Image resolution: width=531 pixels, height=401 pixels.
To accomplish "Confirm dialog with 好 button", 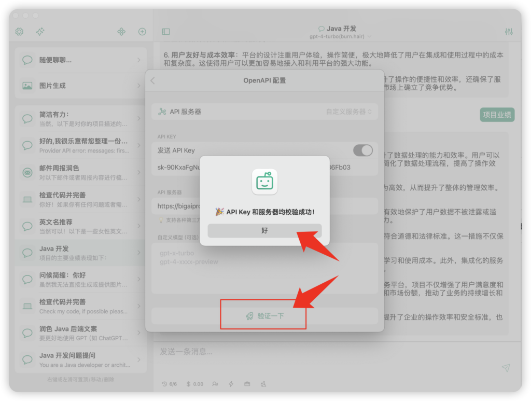I will [264, 231].
